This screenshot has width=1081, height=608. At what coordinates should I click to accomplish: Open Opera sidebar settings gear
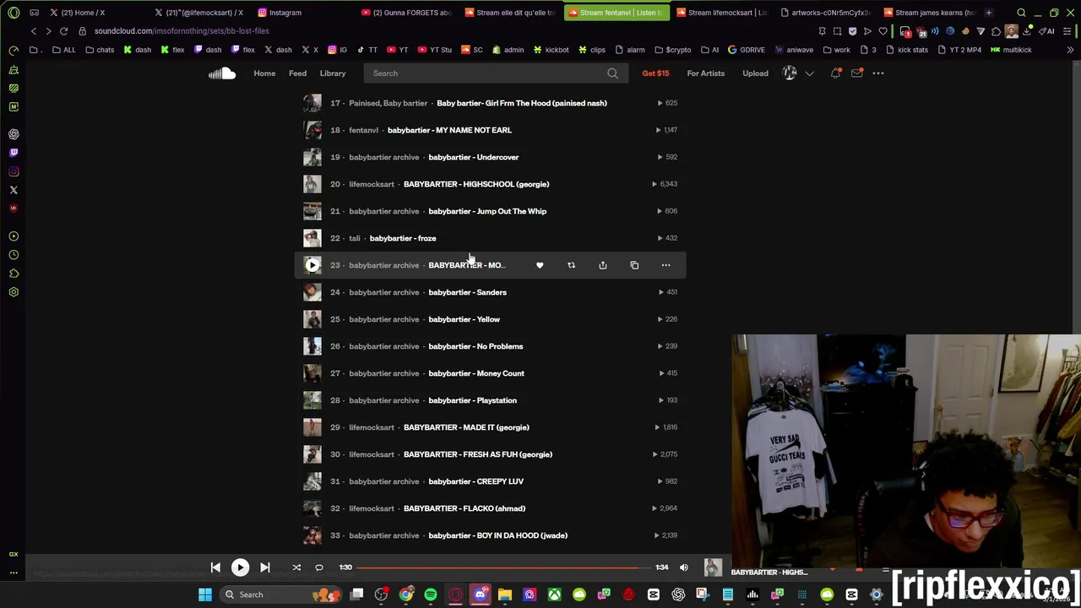coord(14,292)
